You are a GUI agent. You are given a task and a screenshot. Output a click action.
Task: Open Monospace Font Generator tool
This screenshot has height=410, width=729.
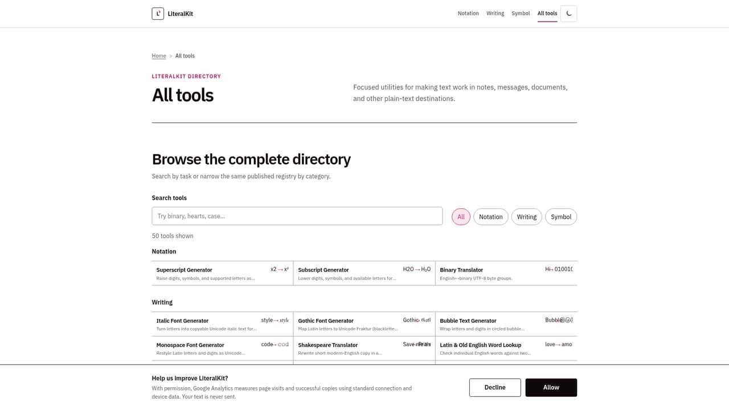[x=222, y=348]
